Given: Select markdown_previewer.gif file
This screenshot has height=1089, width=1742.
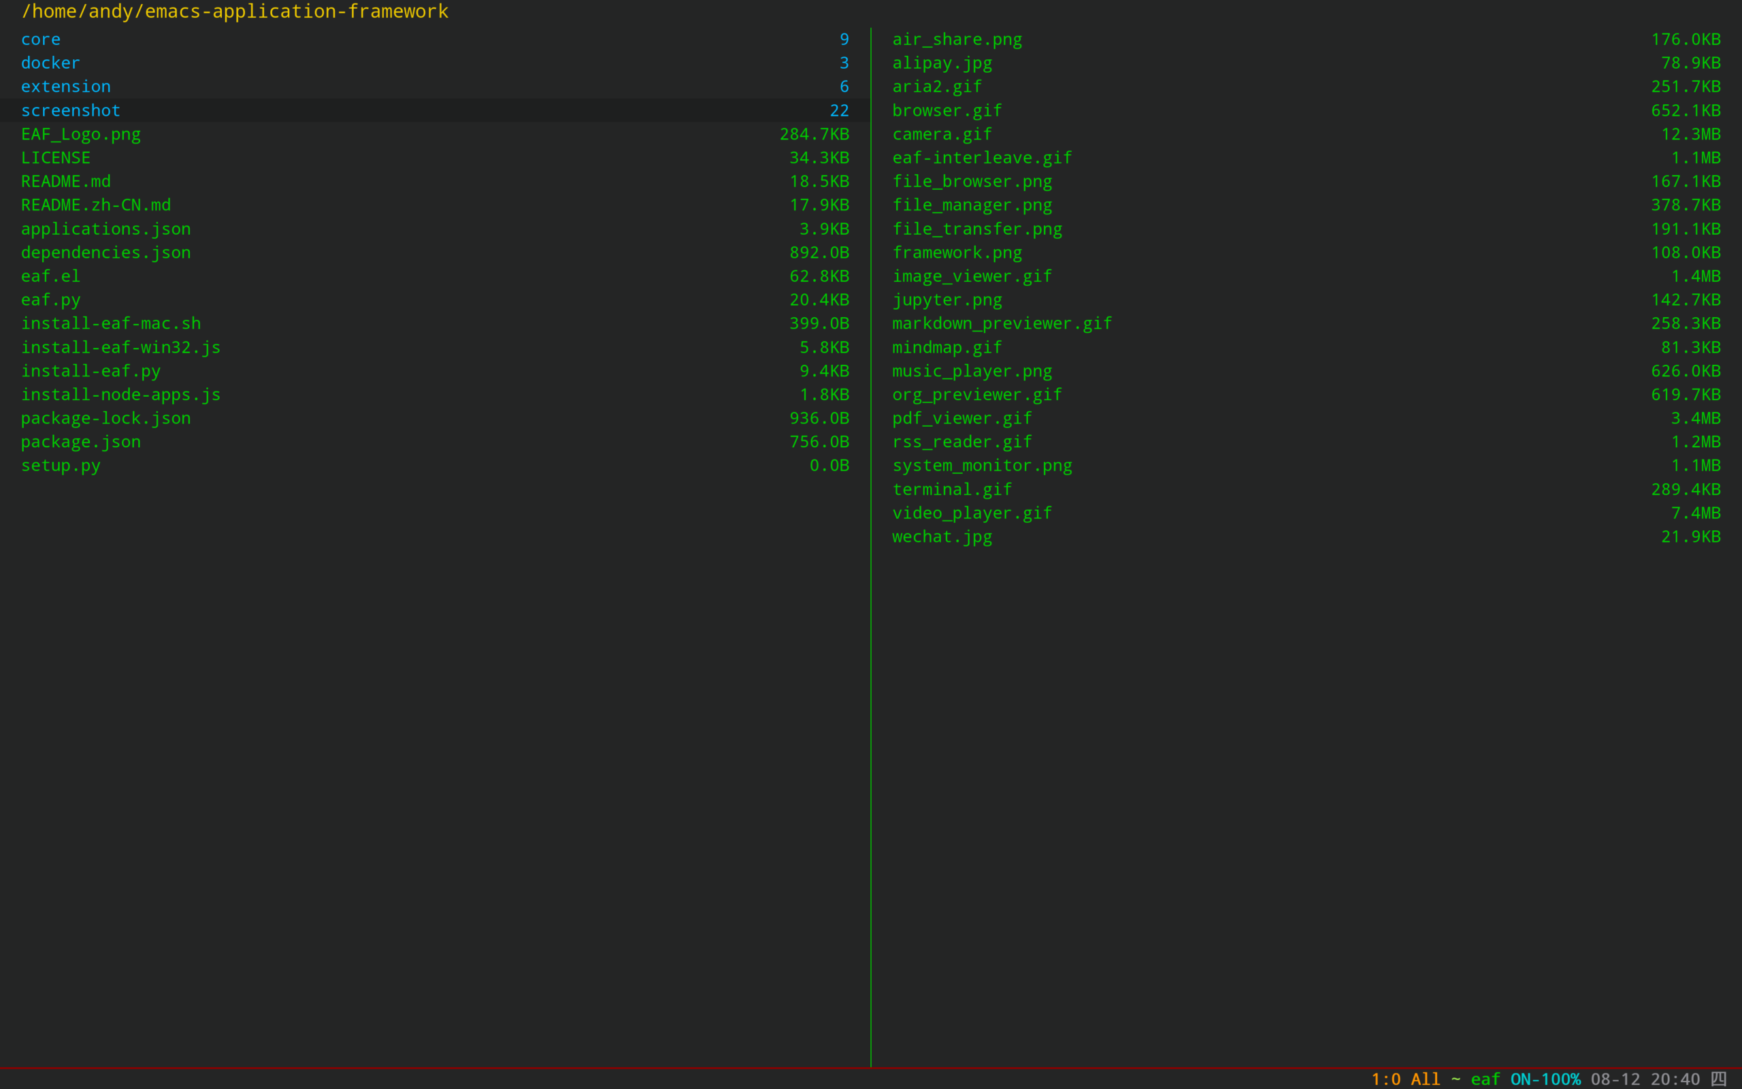Looking at the screenshot, I should click(1001, 324).
